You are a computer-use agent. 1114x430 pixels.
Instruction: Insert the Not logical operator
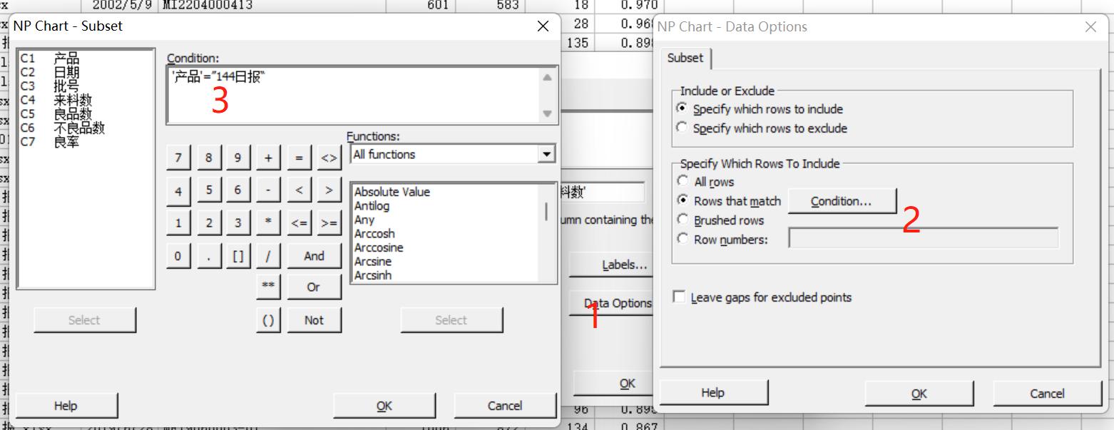click(x=314, y=320)
